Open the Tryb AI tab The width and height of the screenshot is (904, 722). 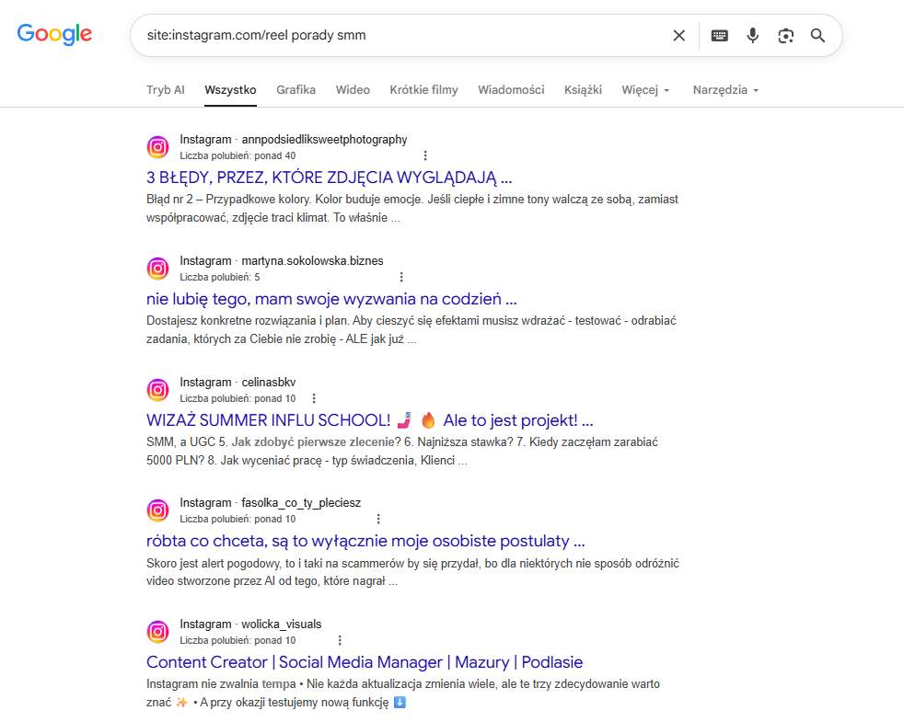[x=166, y=90]
